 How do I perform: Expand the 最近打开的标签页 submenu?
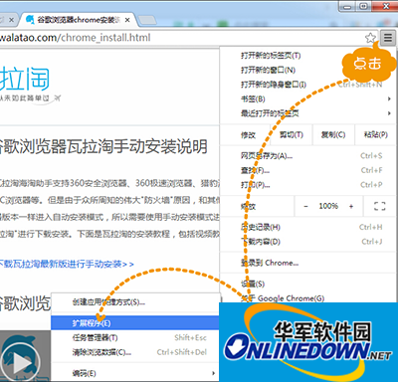coord(307,113)
